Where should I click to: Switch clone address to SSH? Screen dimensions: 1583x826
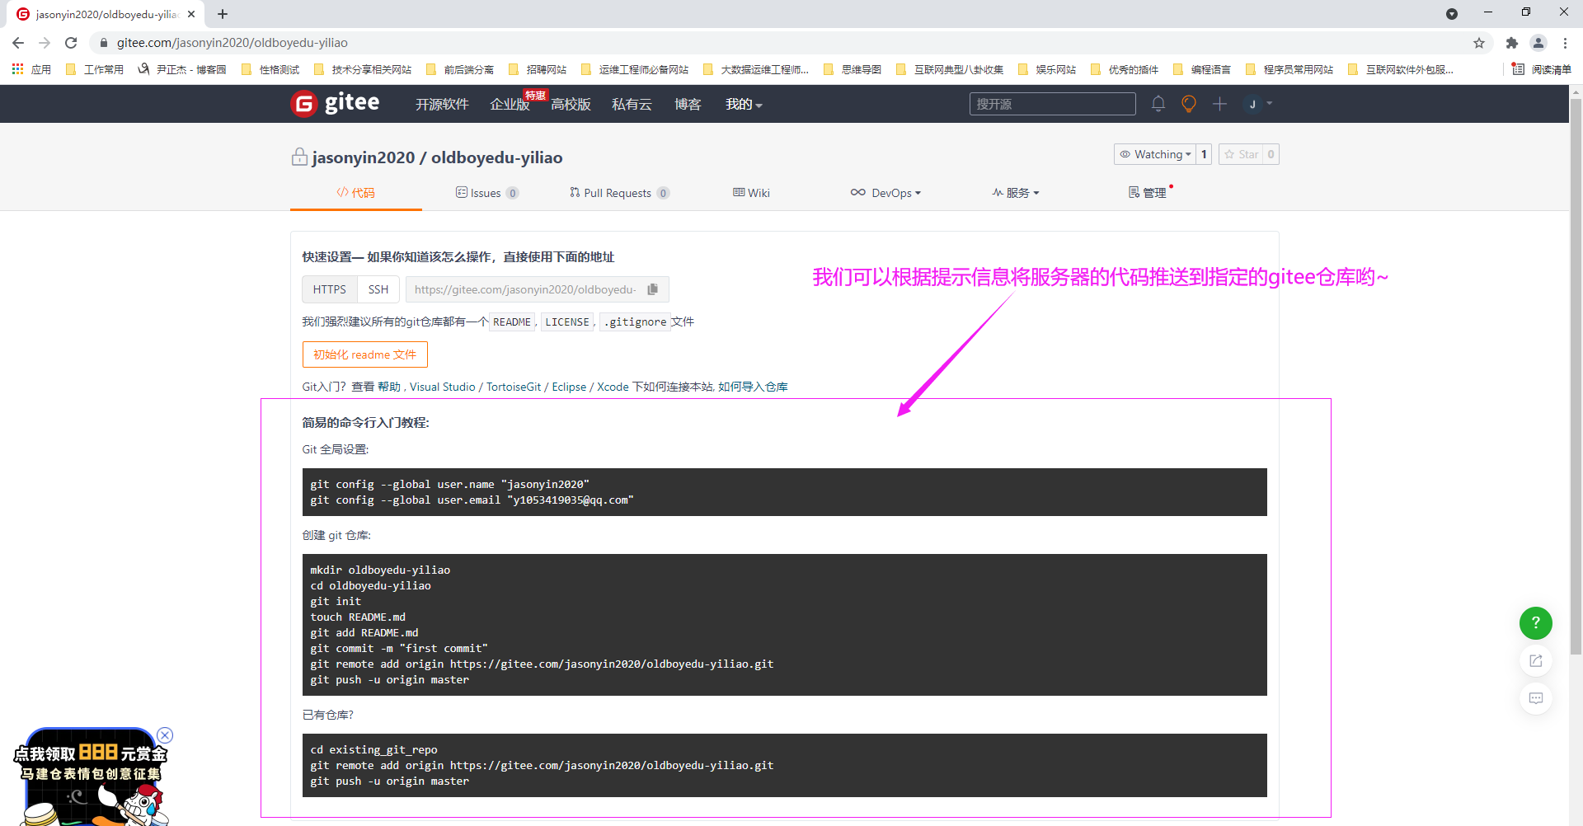378,289
